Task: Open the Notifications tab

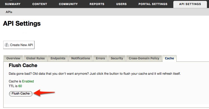Action: click(x=80, y=58)
